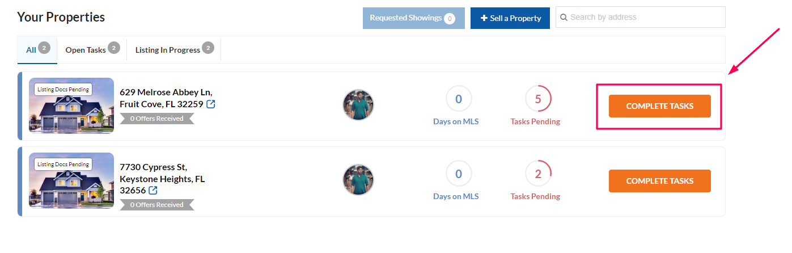
Task: Click the magnifier icon in search box
Action: tap(564, 18)
